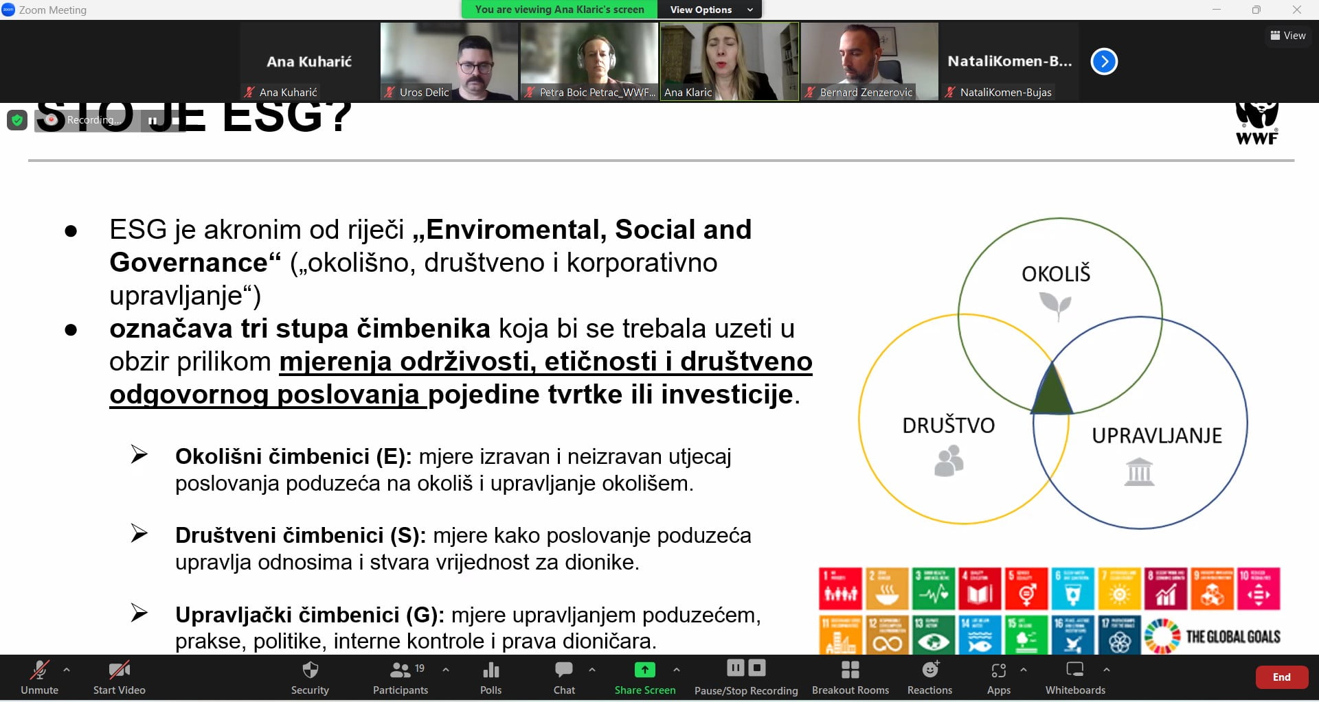This screenshot has width=1319, height=702.
Task: Open the Participants panel
Action: click(400, 677)
